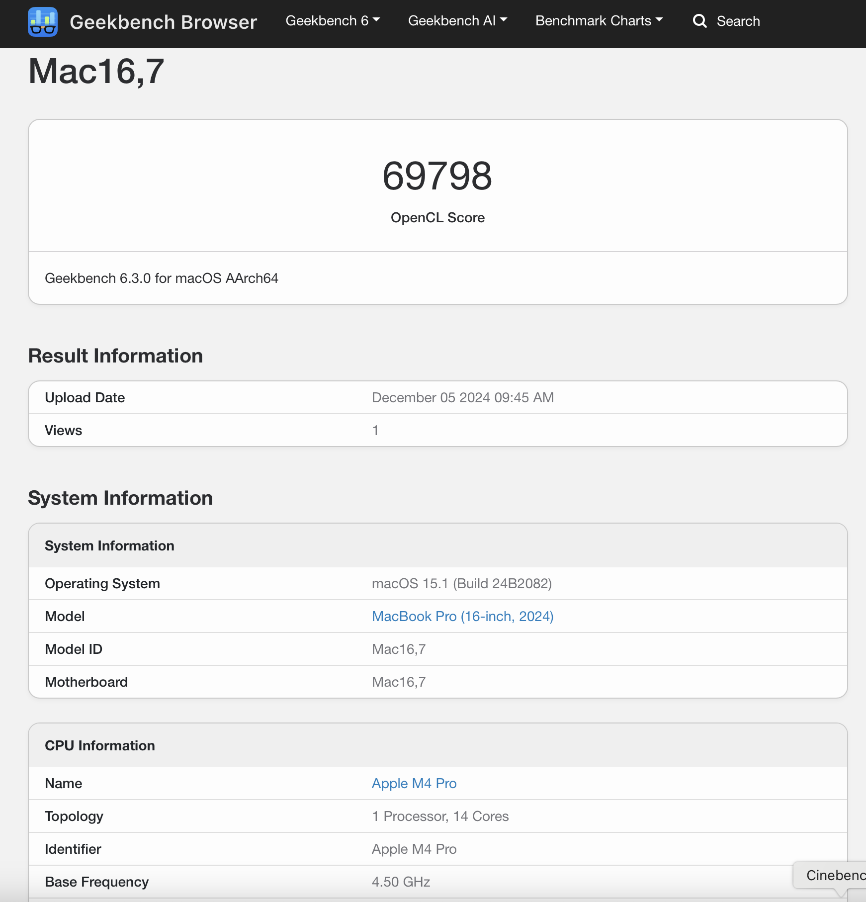The height and width of the screenshot is (902, 866).
Task: Open MacBook Pro (16-inch, 2024) link
Action: point(462,617)
